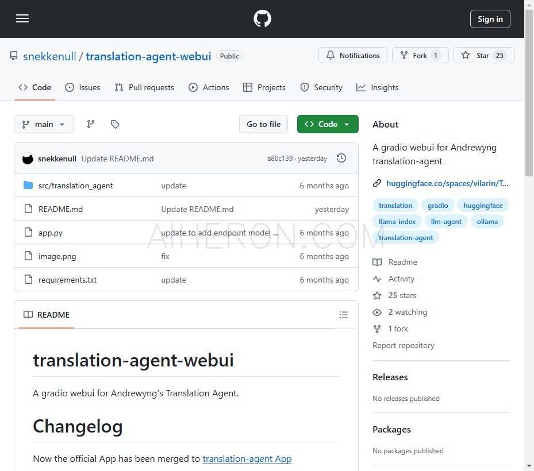Open 'update to add endpoint model' commit

(x=220, y=233)
